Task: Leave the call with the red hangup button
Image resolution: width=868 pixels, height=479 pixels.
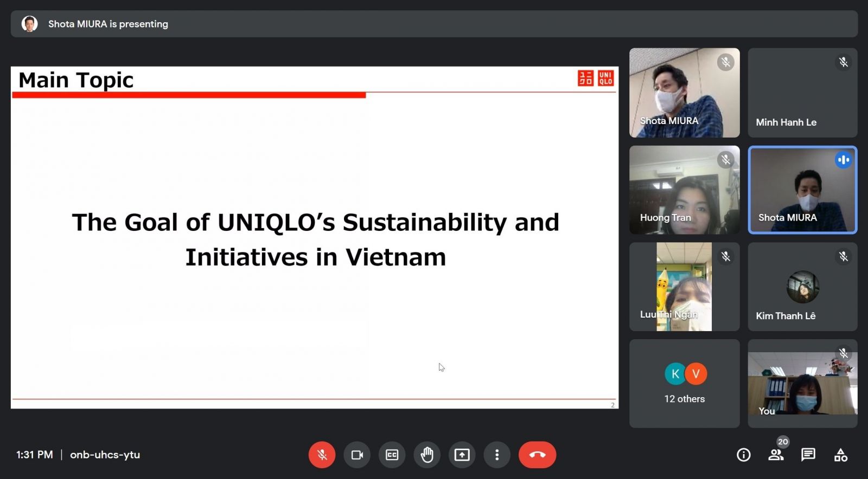Action: 537,455
